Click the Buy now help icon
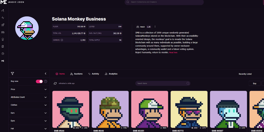Image resolution: width=264 pixels, height=132 pixels. click(x=45, y=82)
